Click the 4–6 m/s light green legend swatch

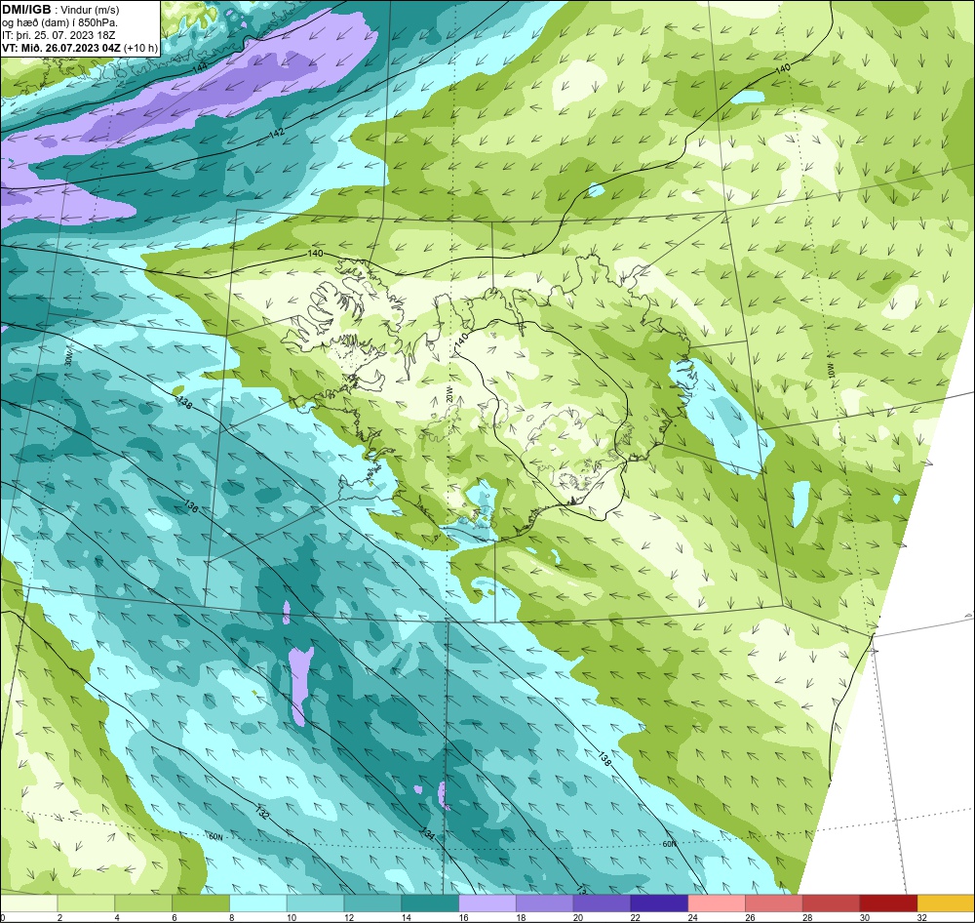click(x=143, y=903)
